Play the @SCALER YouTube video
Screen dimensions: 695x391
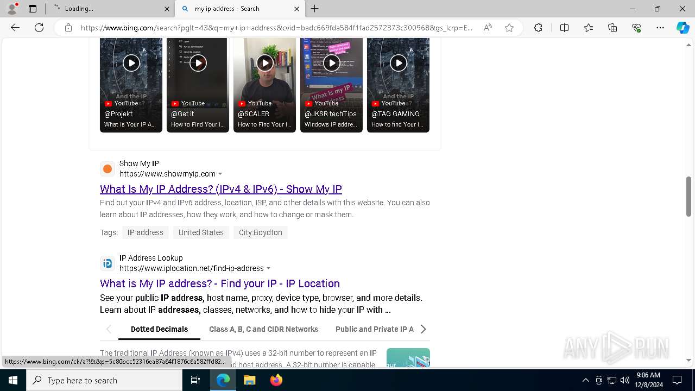[264, 63]
